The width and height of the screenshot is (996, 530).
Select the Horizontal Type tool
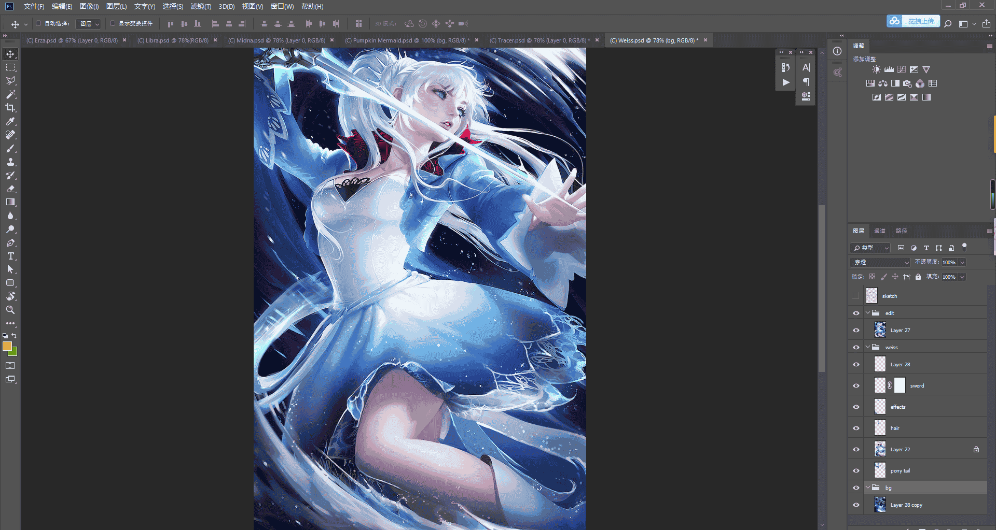(x=10, y=256)
